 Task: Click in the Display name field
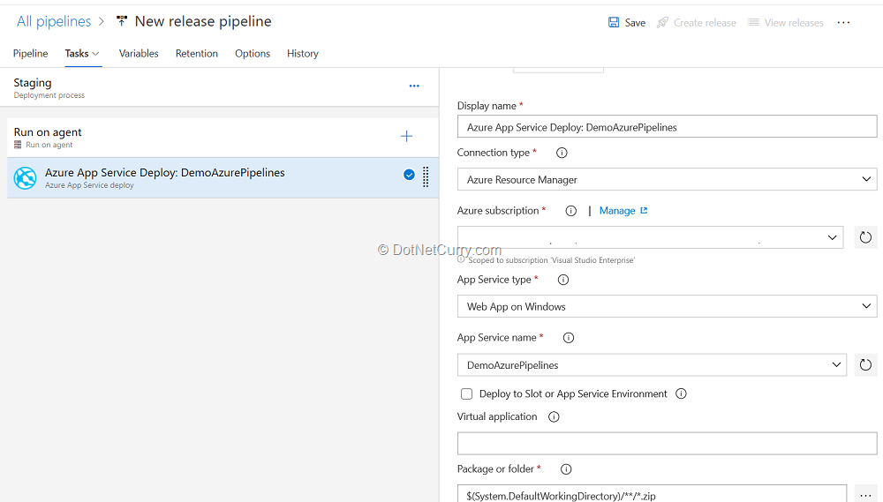668,127
